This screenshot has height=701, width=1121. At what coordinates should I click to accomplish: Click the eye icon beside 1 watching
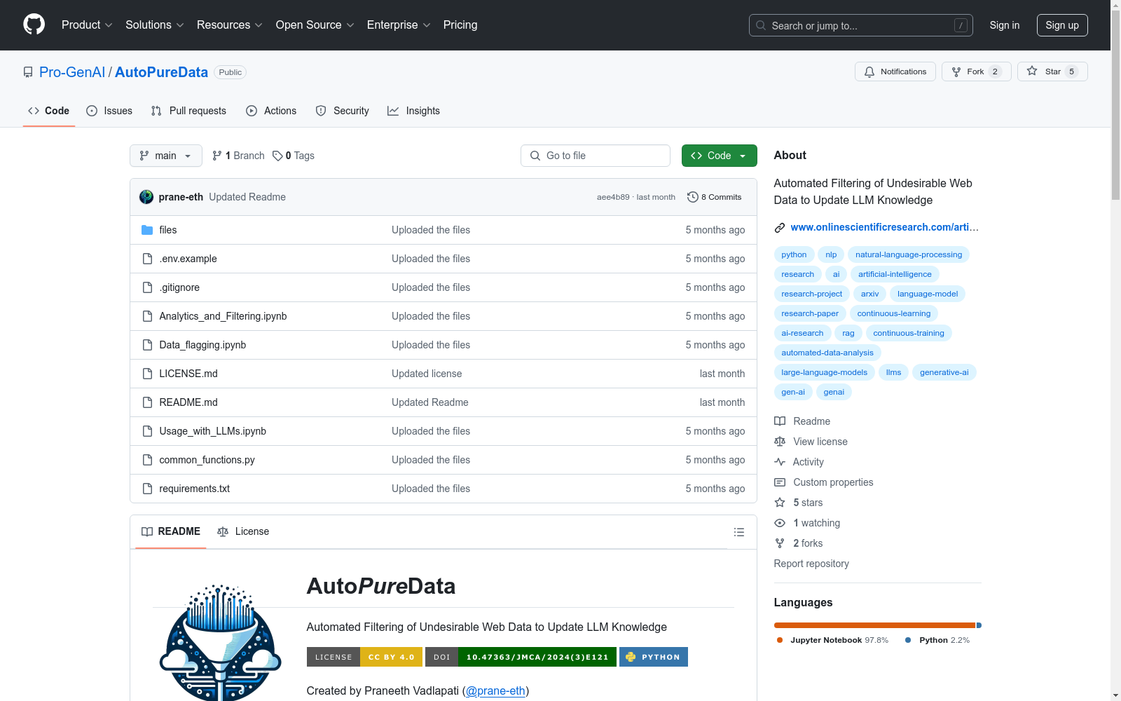[x=780, y=523]
